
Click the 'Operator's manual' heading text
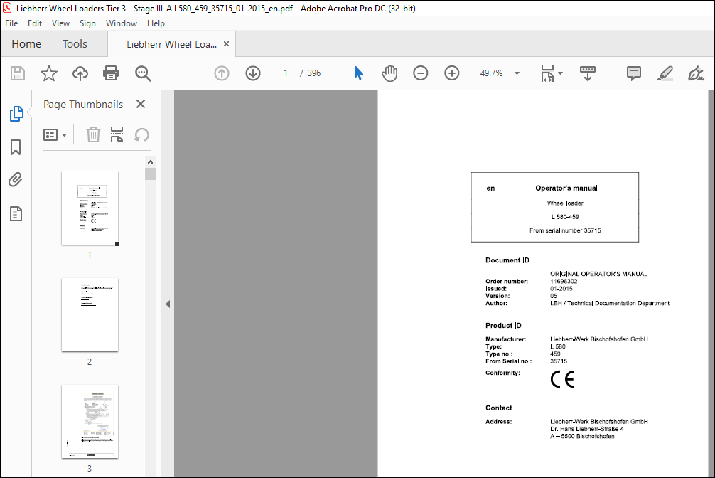(x=566, y=188)
